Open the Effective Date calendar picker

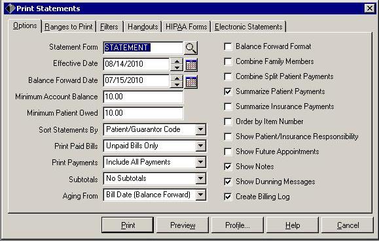[191, 65]
